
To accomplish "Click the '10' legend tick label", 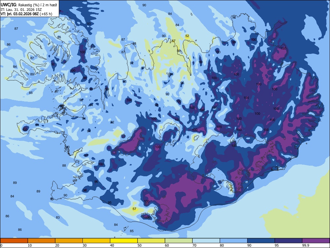I will tap(30, 245).
